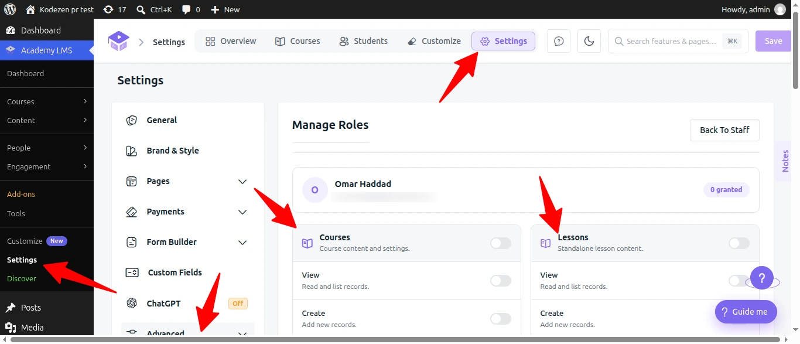Screen dimensions: 800x344
Task: Click the Back To Staff button
Action: pos(724,130)
